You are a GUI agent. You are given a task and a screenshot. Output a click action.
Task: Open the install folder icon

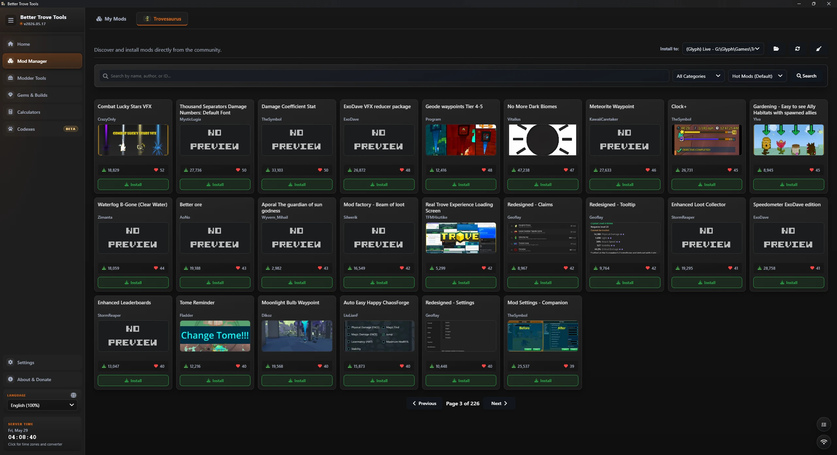[x=776, y=49]
